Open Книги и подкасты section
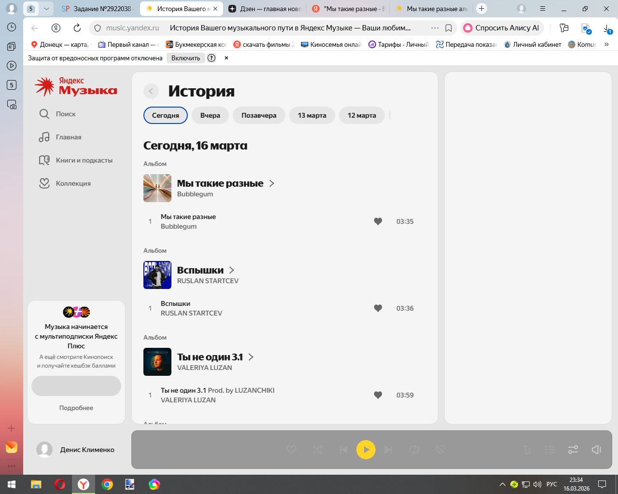Image resolution: width=618 pixels, height=494 pixels. (x=76, y=160)
